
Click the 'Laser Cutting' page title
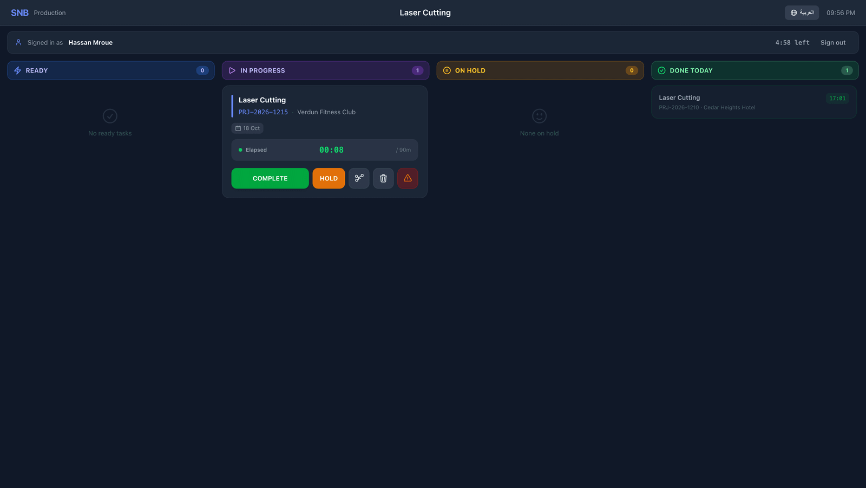pyautogui.click(x=425, y=12)
